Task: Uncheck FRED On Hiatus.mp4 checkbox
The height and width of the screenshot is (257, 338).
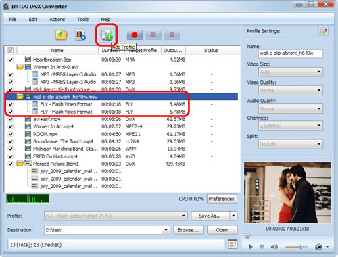Action: tap(11, 156)
